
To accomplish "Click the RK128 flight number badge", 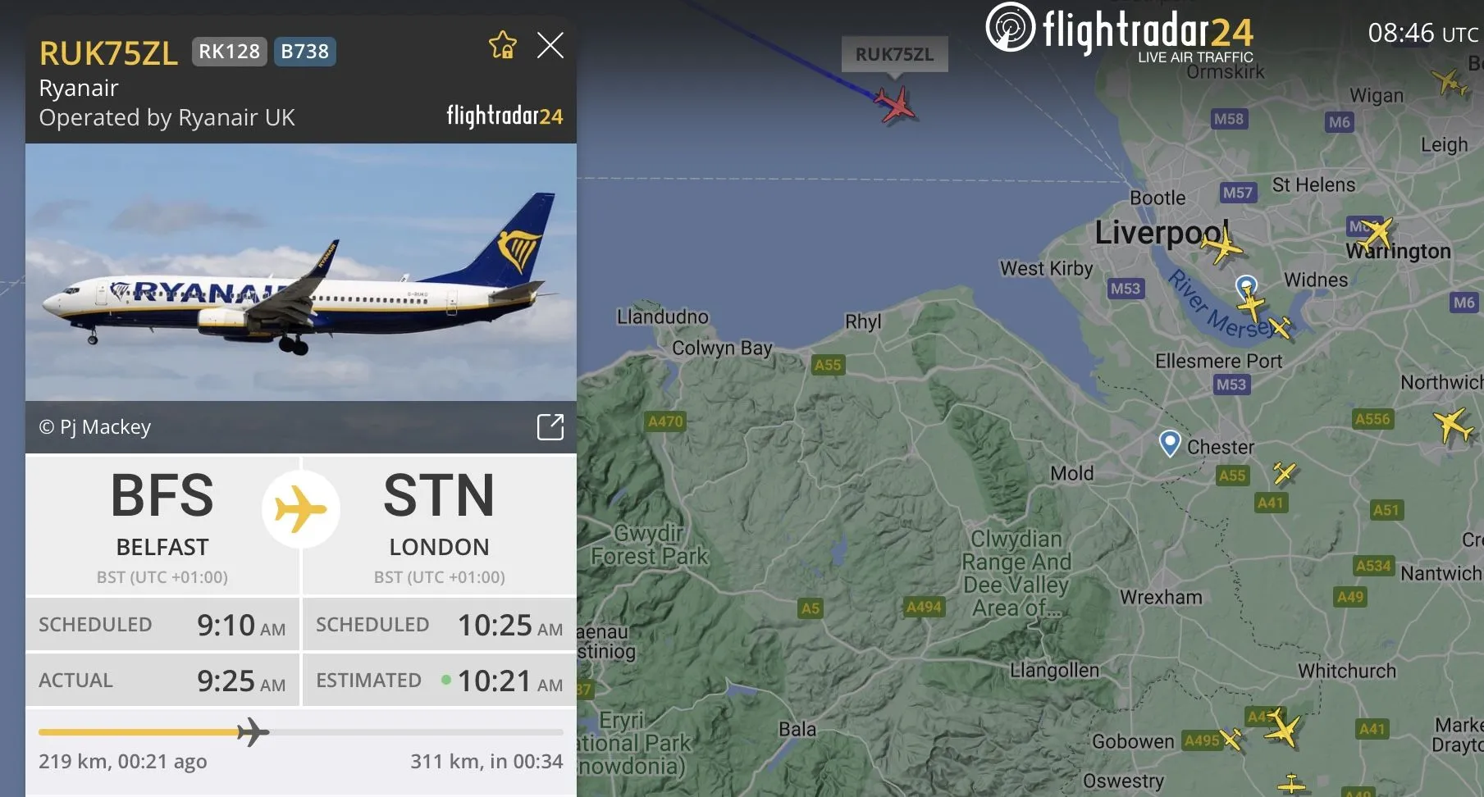I will pyautogui.click(x=230, y=52).
